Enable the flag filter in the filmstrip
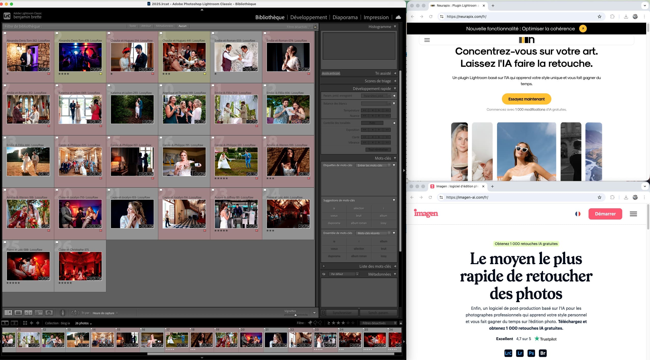The image size is (650, 360). coord(310,323)
